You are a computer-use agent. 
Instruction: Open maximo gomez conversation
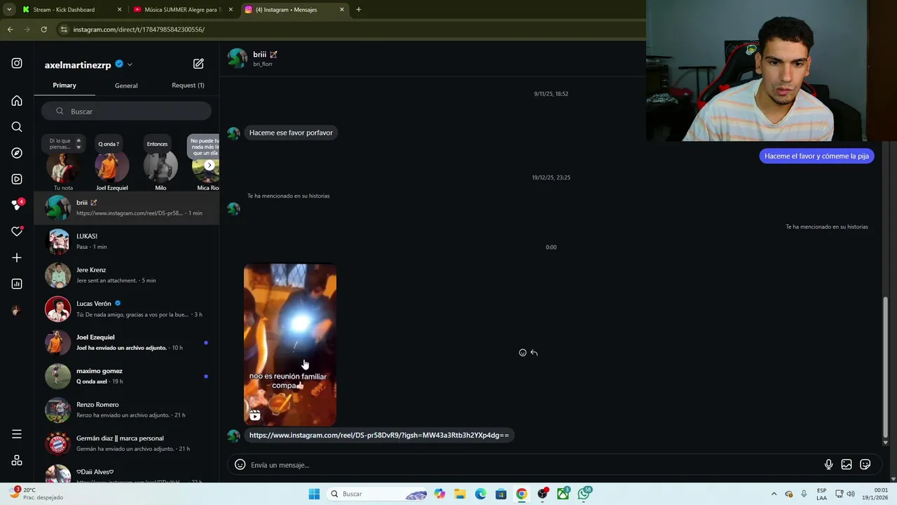point(127,376)
